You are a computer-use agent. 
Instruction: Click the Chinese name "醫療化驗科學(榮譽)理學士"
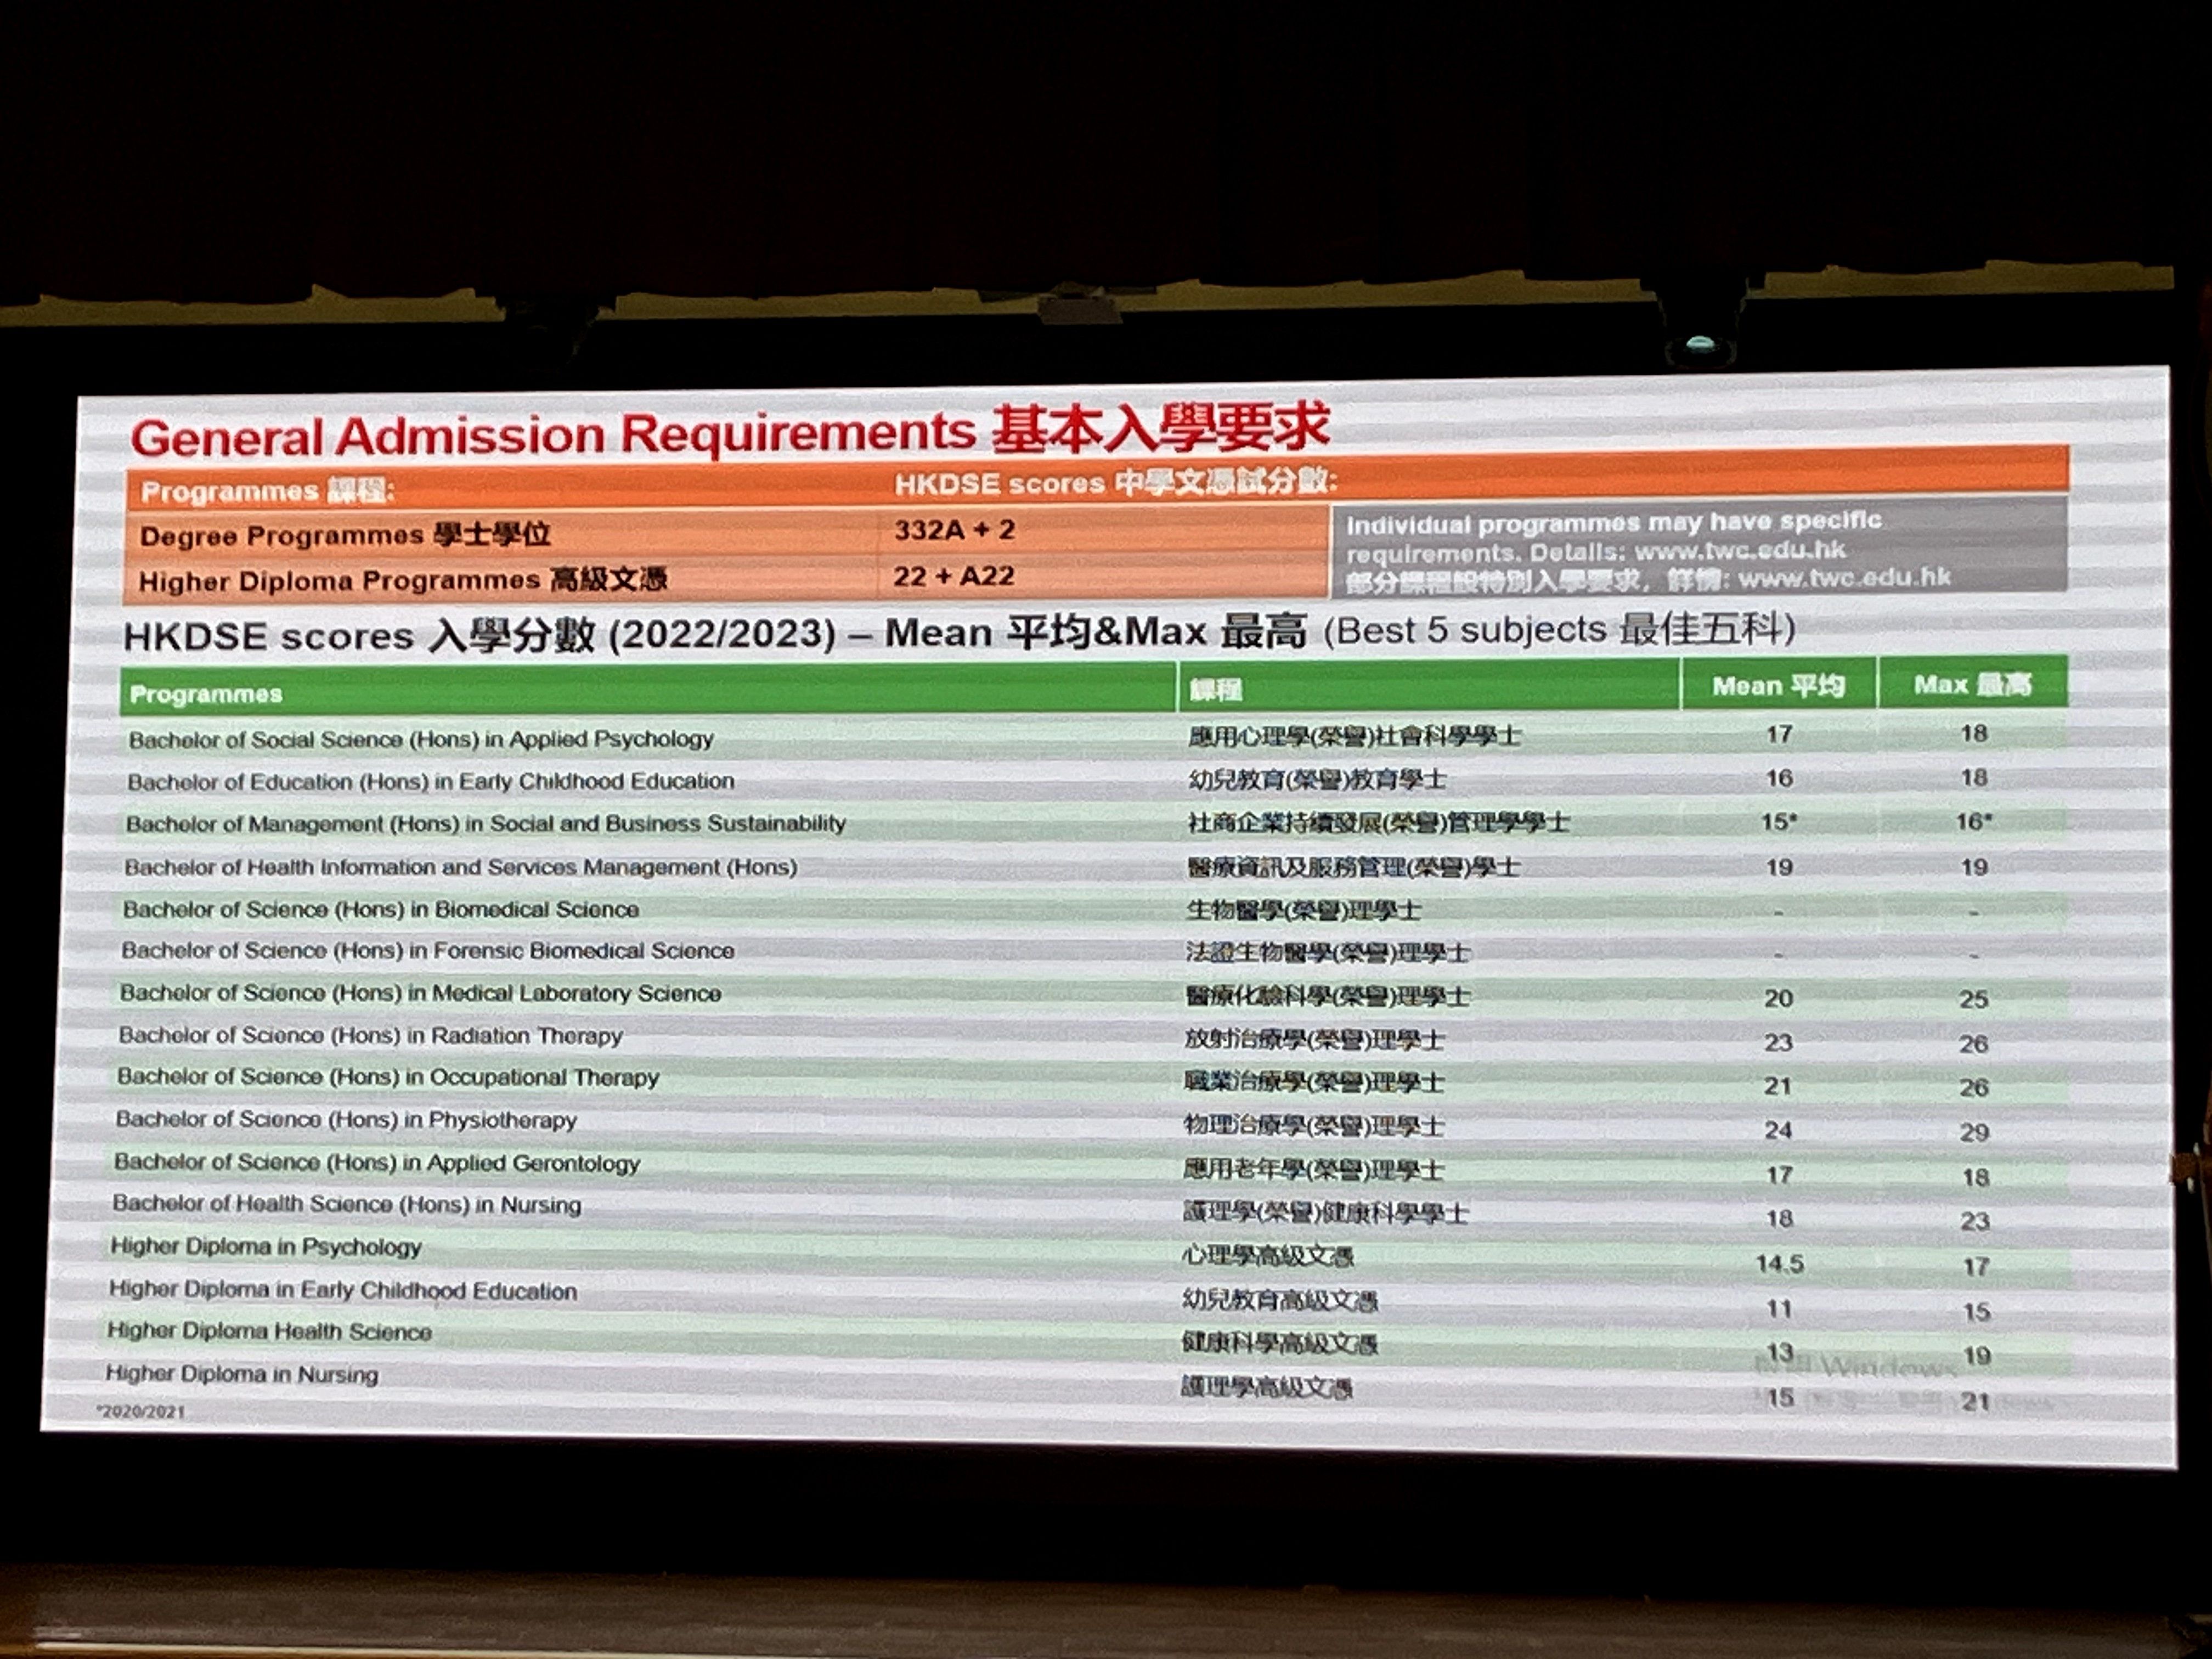click(x=1327, y=996)
